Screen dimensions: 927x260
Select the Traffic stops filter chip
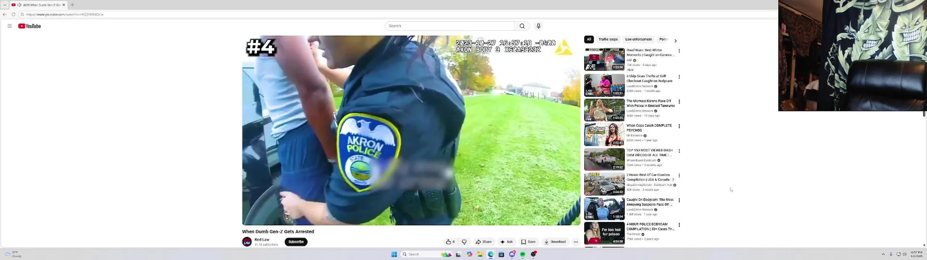tap(608, 39)
